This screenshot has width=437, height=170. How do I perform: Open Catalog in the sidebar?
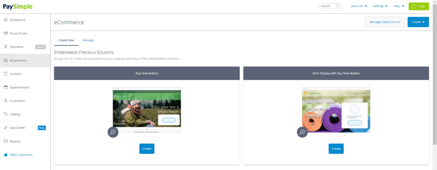click(25, 114)
